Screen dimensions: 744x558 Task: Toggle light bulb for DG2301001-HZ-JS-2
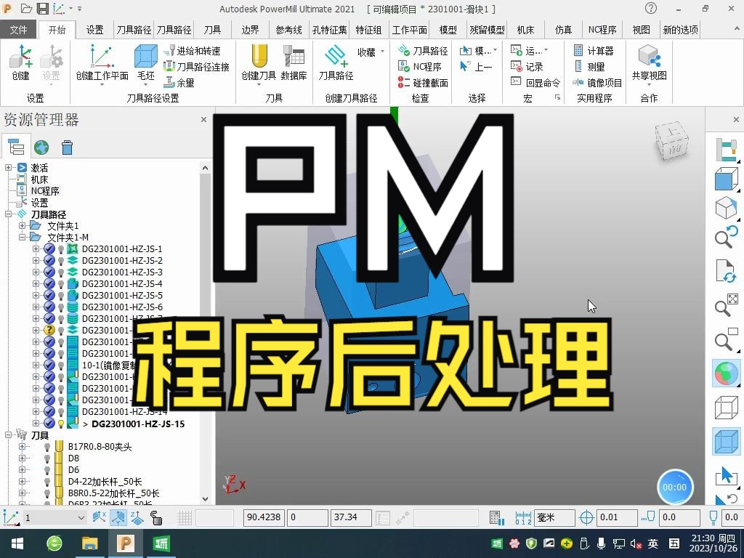[x=61, y=261]
